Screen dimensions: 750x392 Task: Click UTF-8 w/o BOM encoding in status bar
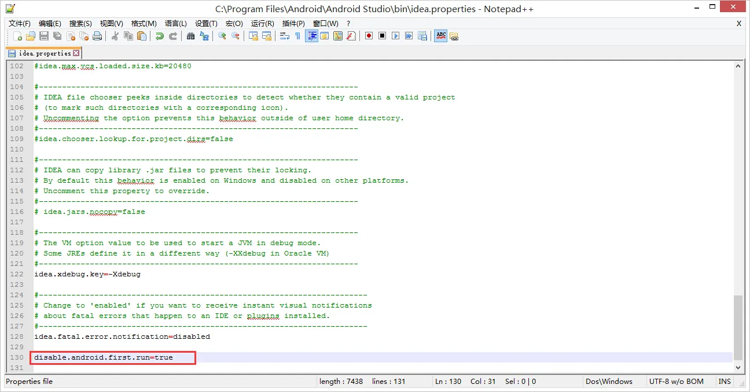676,382
